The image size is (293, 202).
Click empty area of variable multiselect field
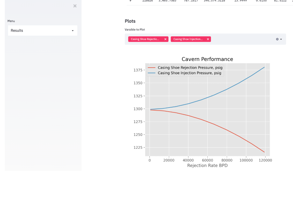point(242,39)
